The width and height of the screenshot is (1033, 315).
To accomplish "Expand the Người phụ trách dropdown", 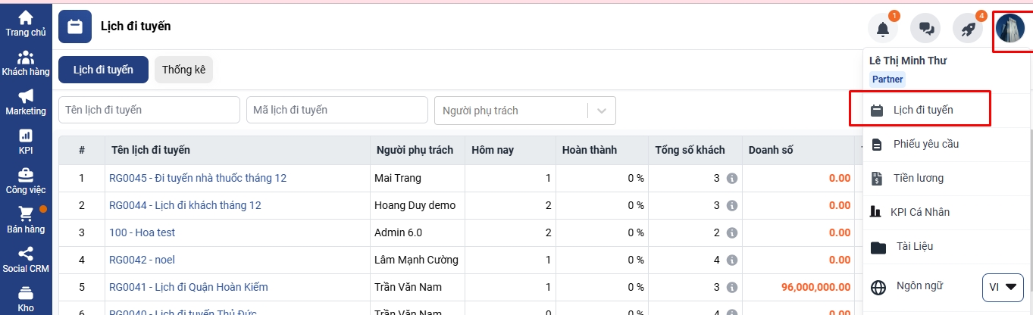I will (602, 111).
